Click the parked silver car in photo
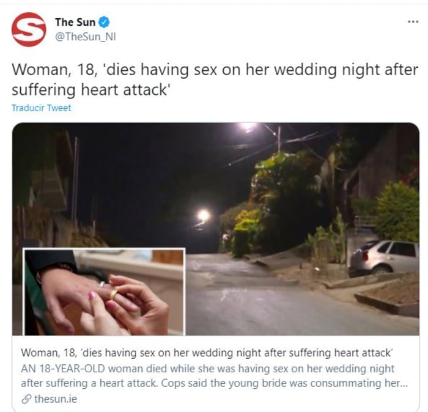Image resolution: width=428 pixels, height=412 pixels. [384, 258]
